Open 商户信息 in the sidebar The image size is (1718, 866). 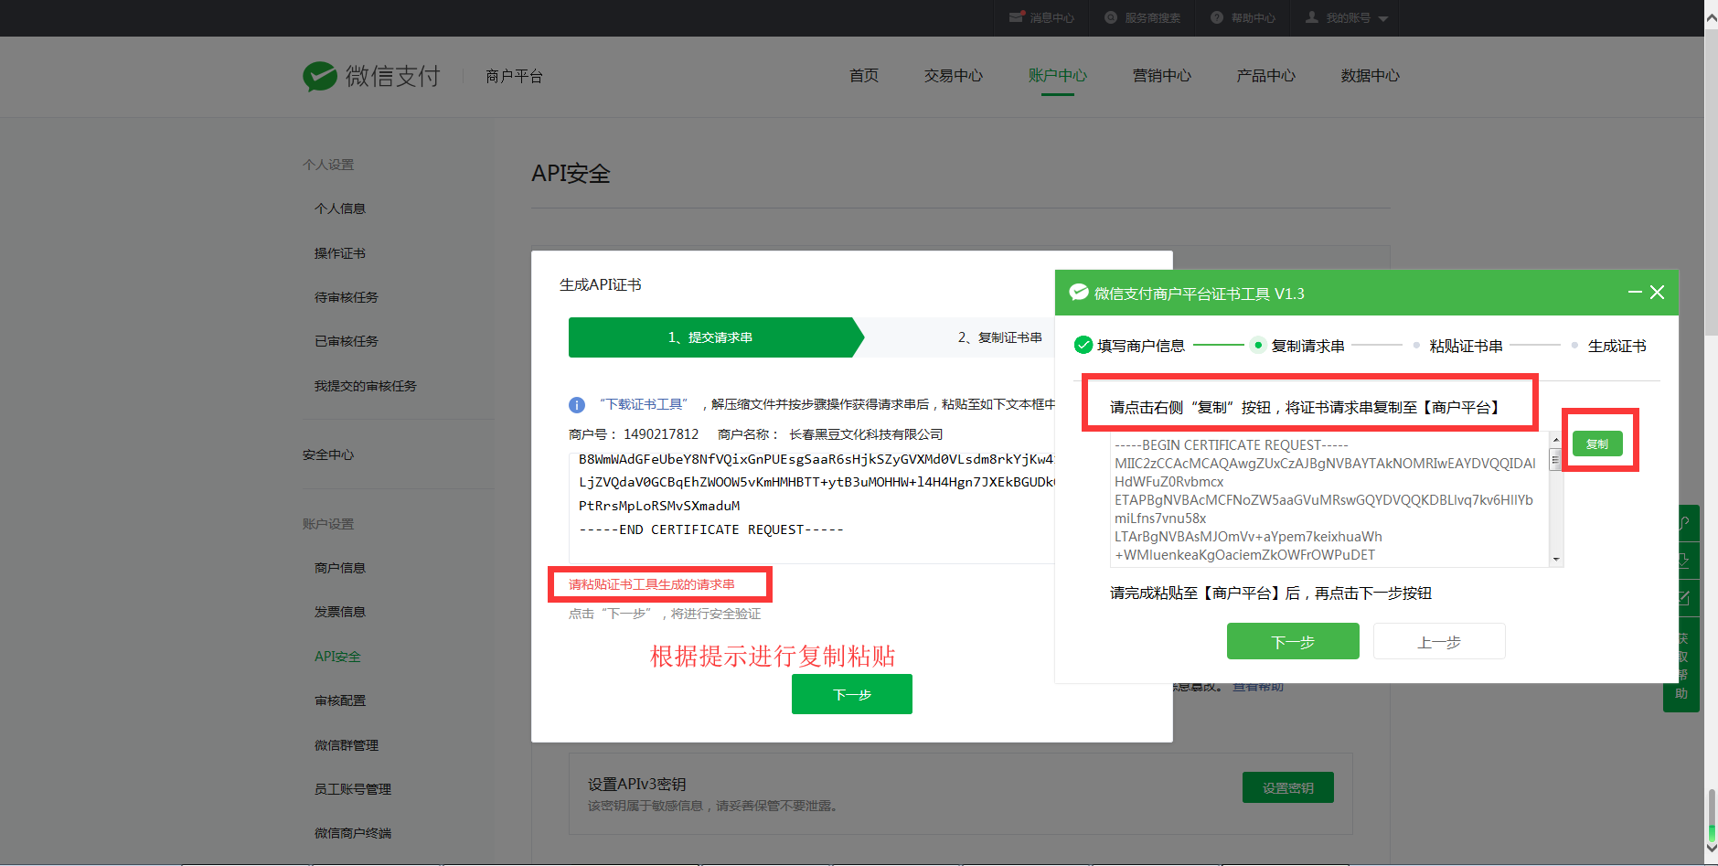point(340,568)
